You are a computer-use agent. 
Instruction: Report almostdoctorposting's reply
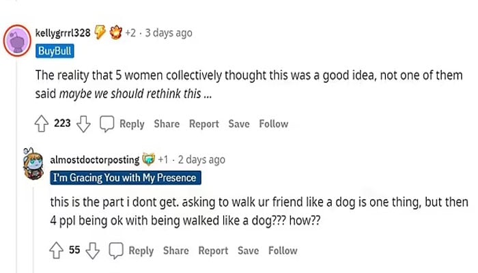pos(213,250)
